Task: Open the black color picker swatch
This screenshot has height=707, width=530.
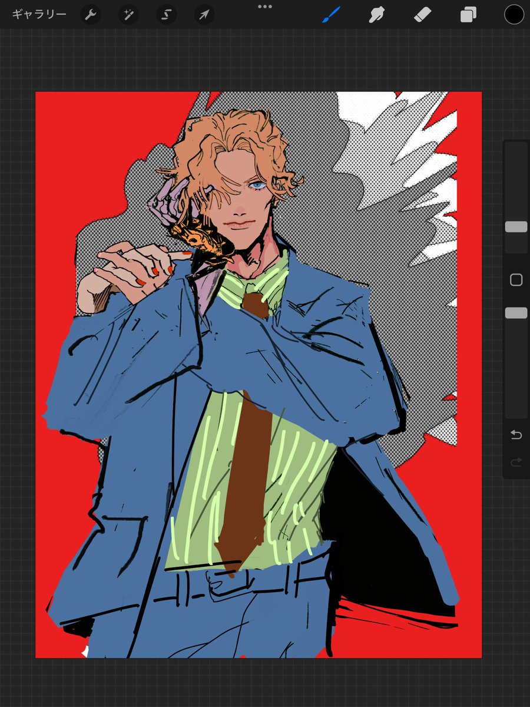Action: click(514, 15)
